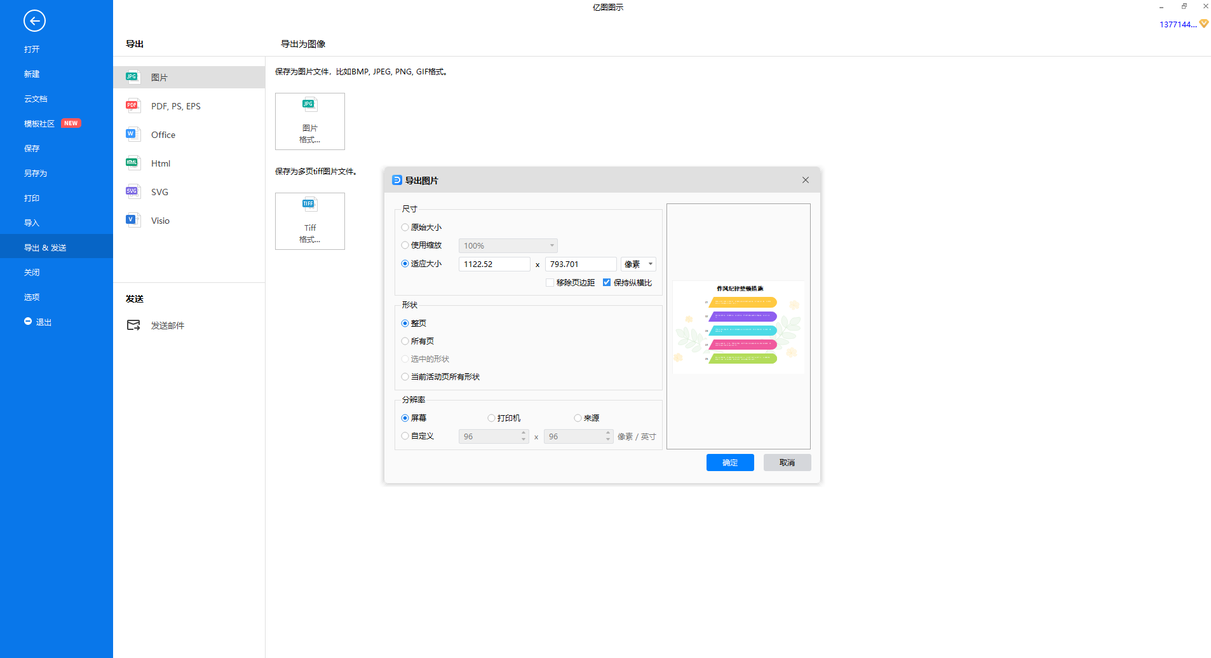1211x658 pixels.
Task: Click the 导出图片 dialog logo icon
Action: coord(397,180)
